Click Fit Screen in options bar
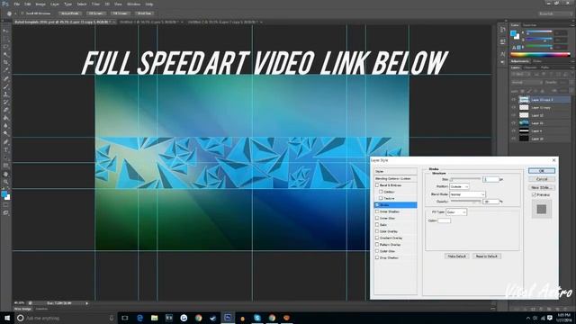This screenshot has height=324, width=576. 95,13
